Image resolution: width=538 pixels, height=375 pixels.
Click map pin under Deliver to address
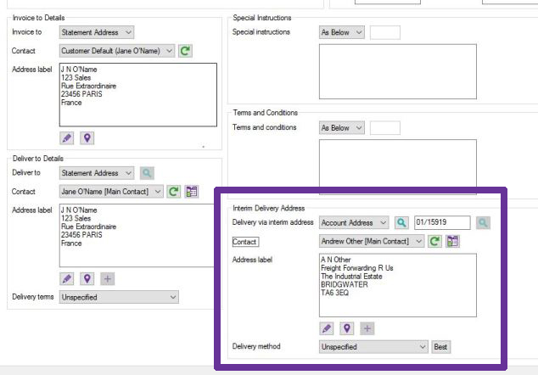click(x=87, y=279)
